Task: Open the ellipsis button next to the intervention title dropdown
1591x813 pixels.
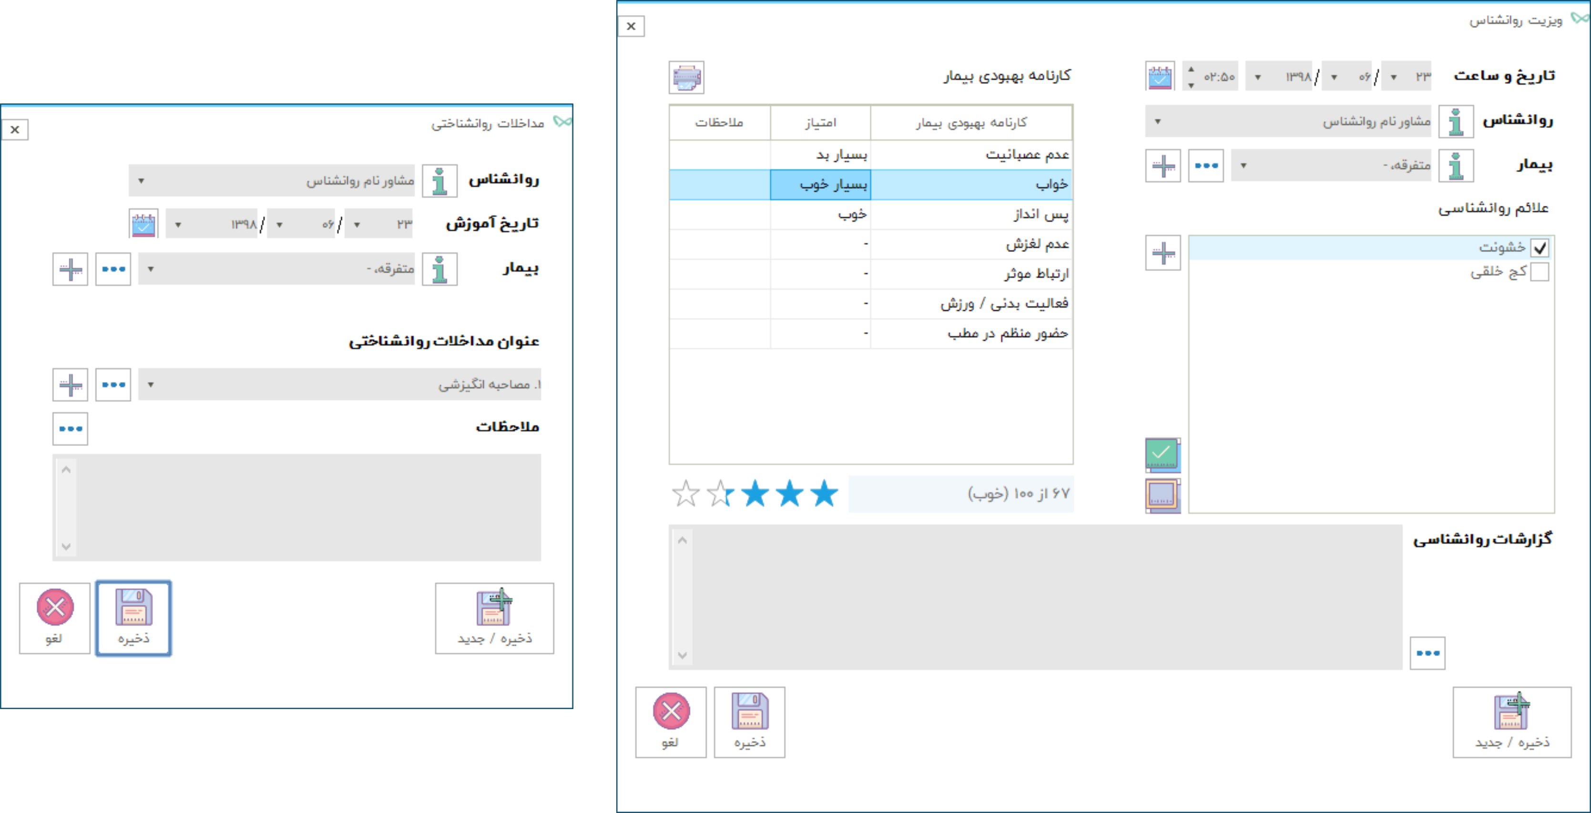Action: (x=113, y=385)
